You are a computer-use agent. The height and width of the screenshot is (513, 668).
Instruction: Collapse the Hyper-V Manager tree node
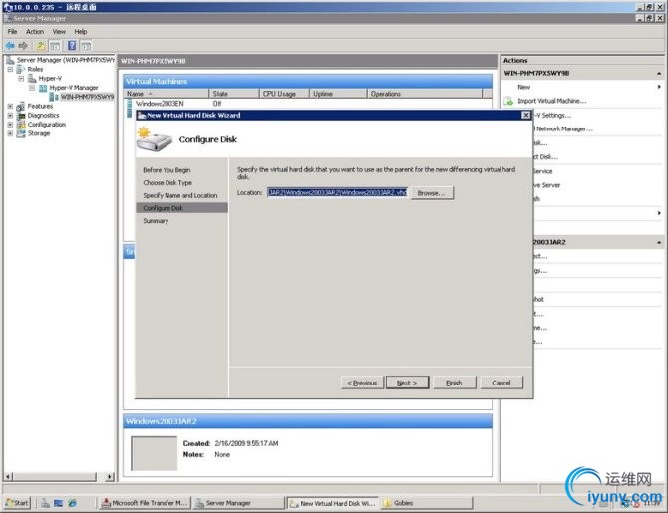pos(32,88)
